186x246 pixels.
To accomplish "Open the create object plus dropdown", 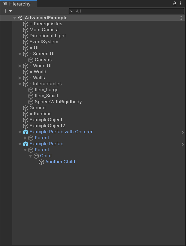I will tap(6, 11).
